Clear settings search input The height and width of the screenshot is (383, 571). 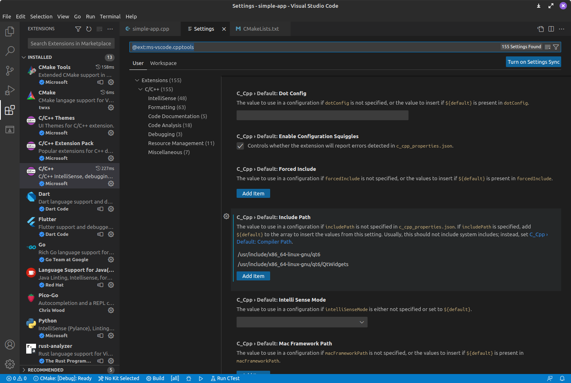[548, 47]
